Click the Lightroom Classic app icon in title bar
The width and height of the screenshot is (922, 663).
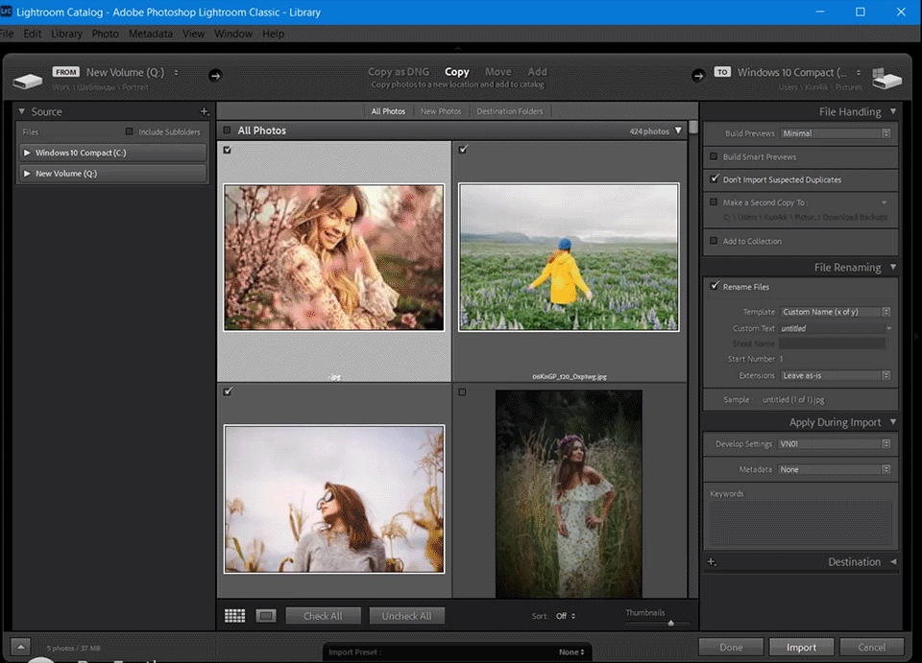(x=7, y=12)
